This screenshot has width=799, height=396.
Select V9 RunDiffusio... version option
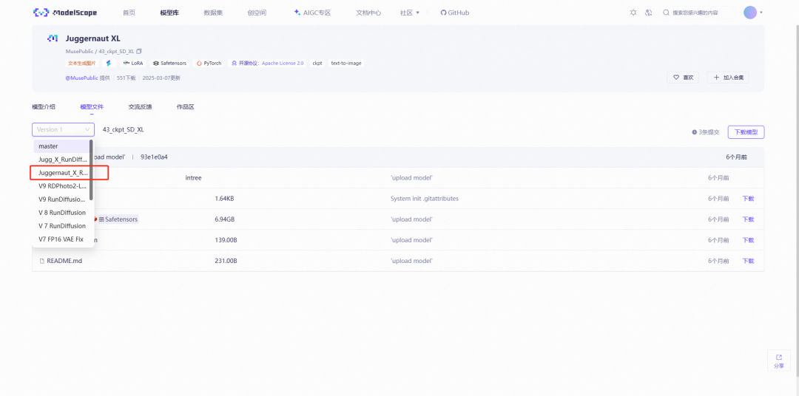tap(61, 199)
